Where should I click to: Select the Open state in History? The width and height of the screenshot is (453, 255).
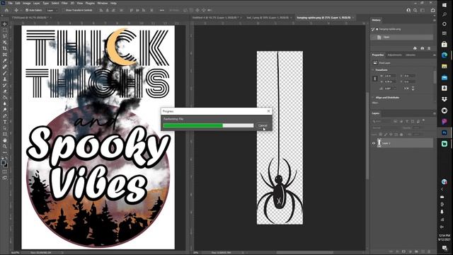click(x=402, y=37)
